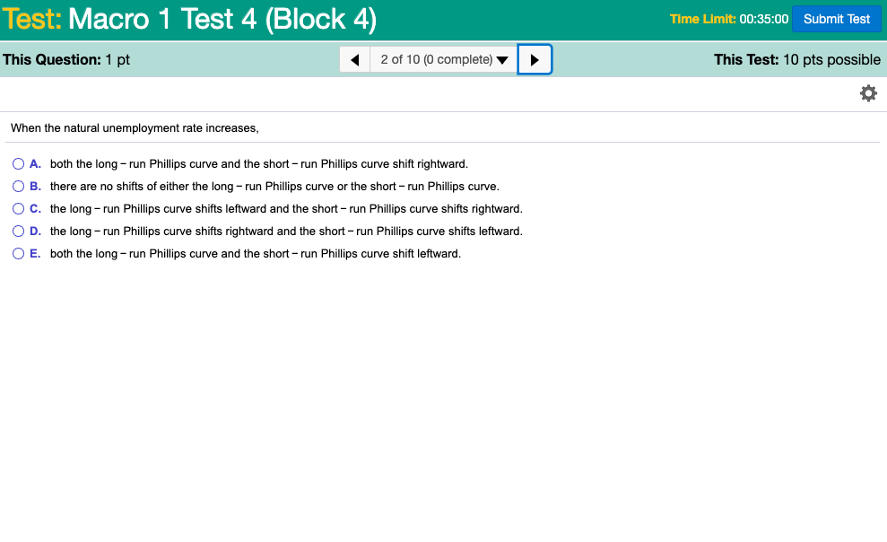Select answer choice D
This screenshot has height=542, width=887.
click(18, 231)
